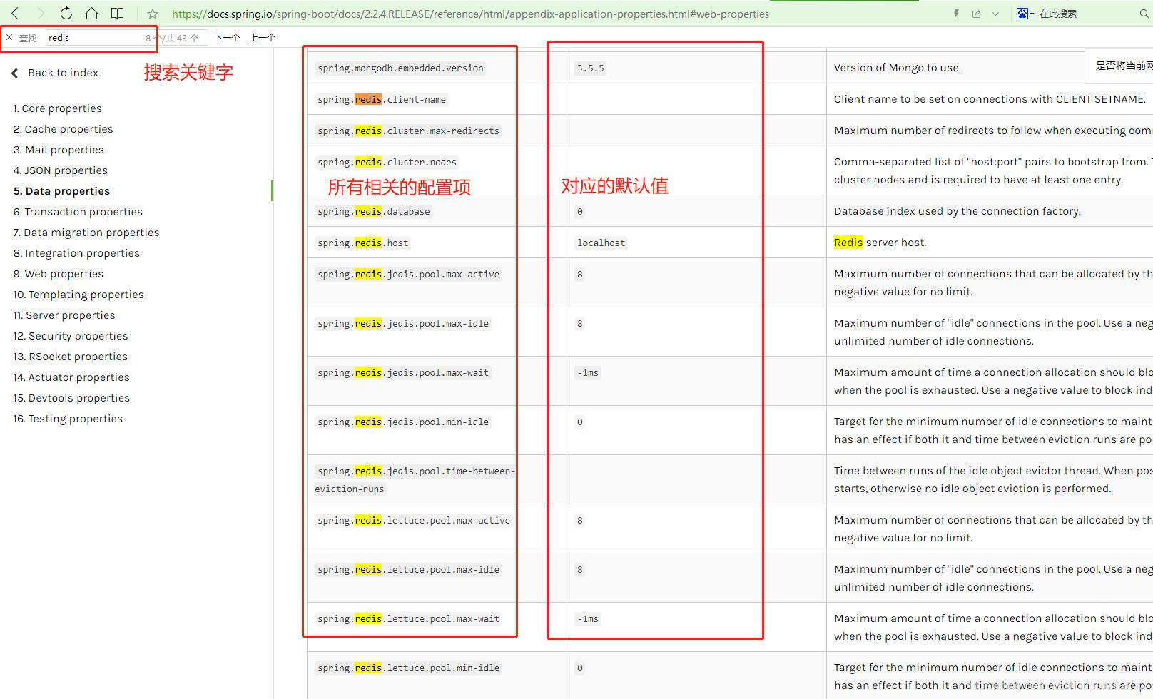
Task: Click 'Database index used by the connection factory.' text
Action: [x=958, y=211]
